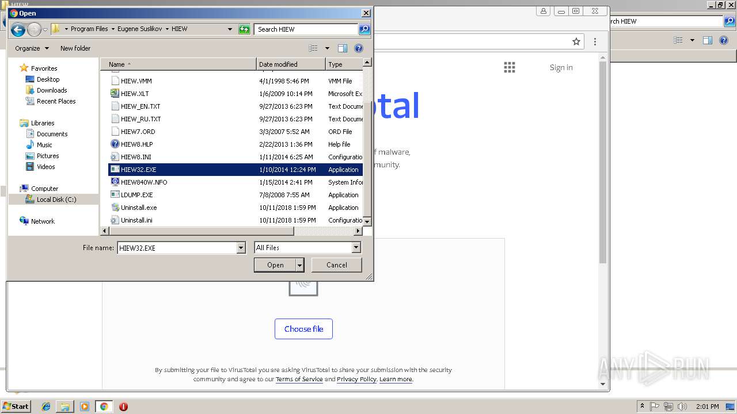Click the red security icon in the taskbar
Viewport: 737px width, 414px height.
click(x=123, y=407)
